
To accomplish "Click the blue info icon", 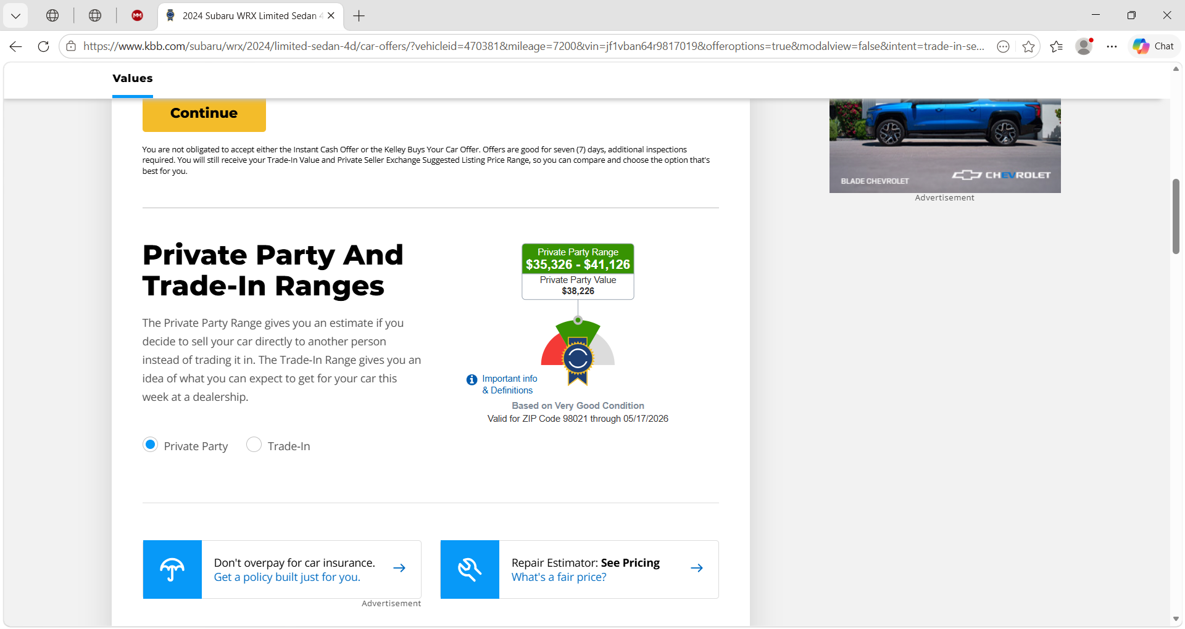I will pos(472,380).
